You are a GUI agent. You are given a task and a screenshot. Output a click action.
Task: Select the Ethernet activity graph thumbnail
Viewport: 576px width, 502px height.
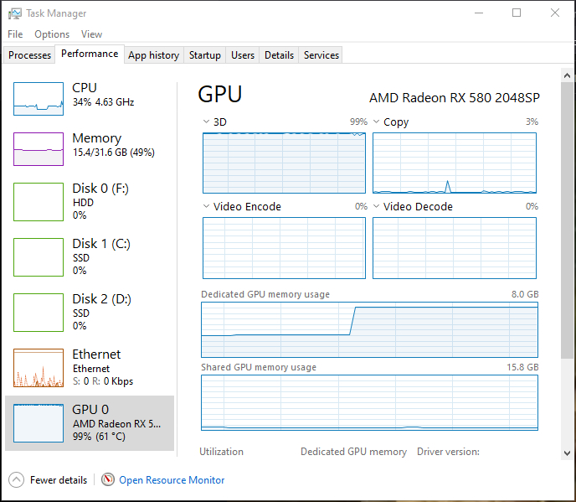[39, 368]
